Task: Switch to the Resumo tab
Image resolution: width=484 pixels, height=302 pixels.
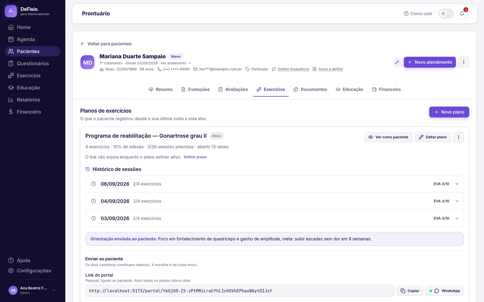Action: (161, 89)
